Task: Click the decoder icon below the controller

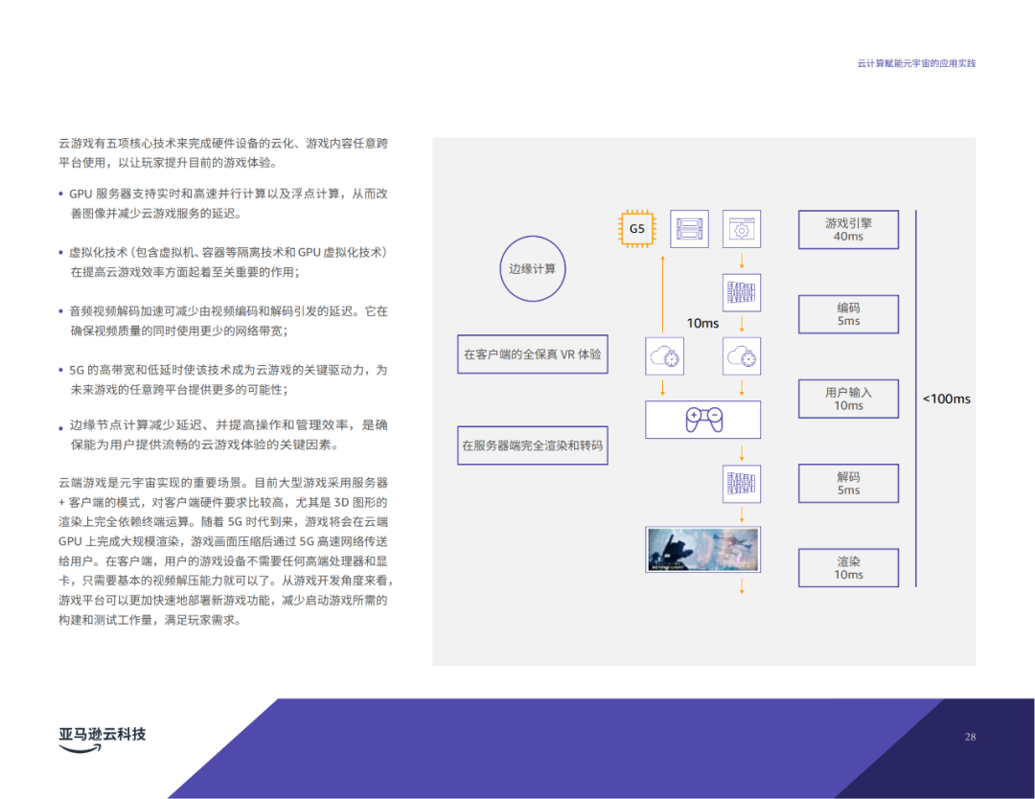Action: [x=741, y=484]
